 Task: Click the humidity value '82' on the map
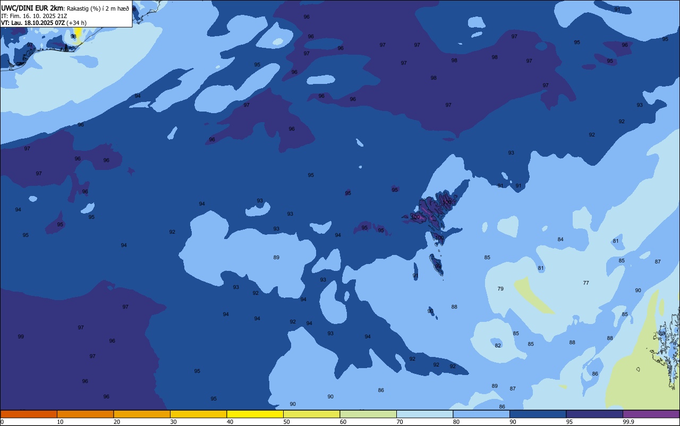[498, 345]
